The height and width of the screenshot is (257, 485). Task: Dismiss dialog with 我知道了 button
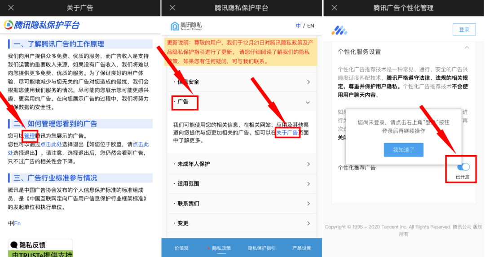(404, 150)
